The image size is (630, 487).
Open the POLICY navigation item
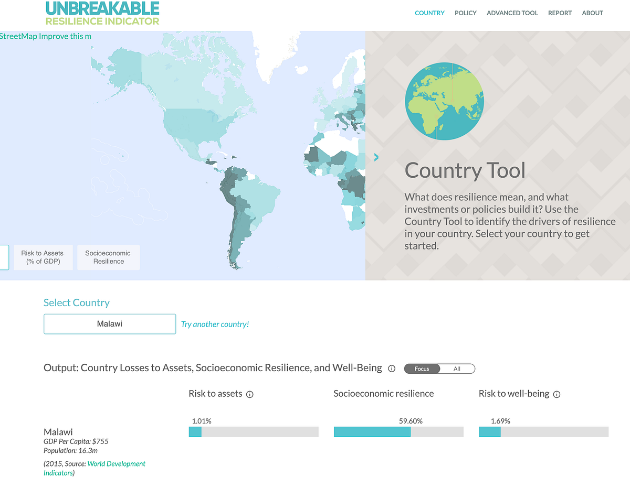(466, 13)
